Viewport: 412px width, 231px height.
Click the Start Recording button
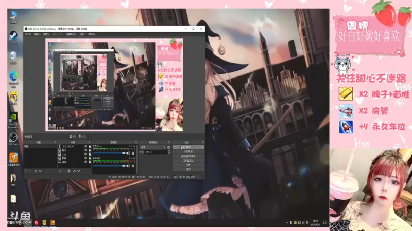188,151
